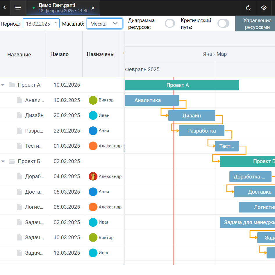The width and height of the screenshot is (275, 275).
Task: Click the Период date range field
Action: click(41, 24)
